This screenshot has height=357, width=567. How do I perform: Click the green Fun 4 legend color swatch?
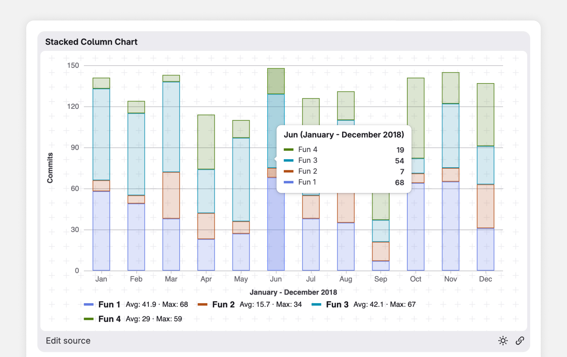click(89, 319)
